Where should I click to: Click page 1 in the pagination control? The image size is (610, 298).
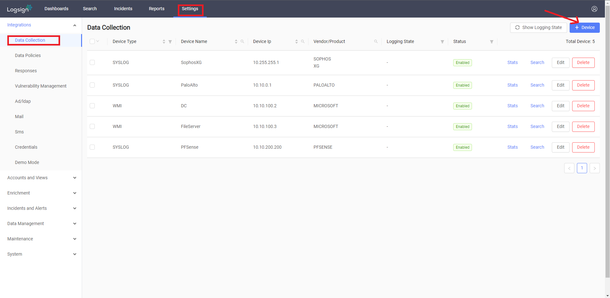[x=582, y=168]
